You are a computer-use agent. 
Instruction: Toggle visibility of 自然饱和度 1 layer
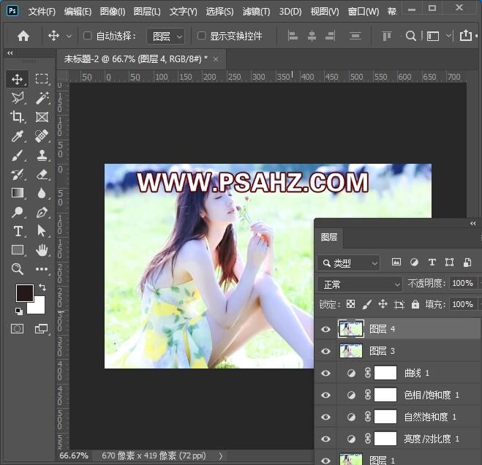(325, 417)
